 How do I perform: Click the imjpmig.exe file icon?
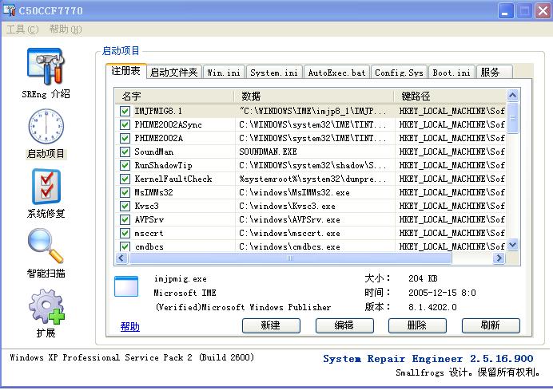pyautogui.click(x=126, y=286)
